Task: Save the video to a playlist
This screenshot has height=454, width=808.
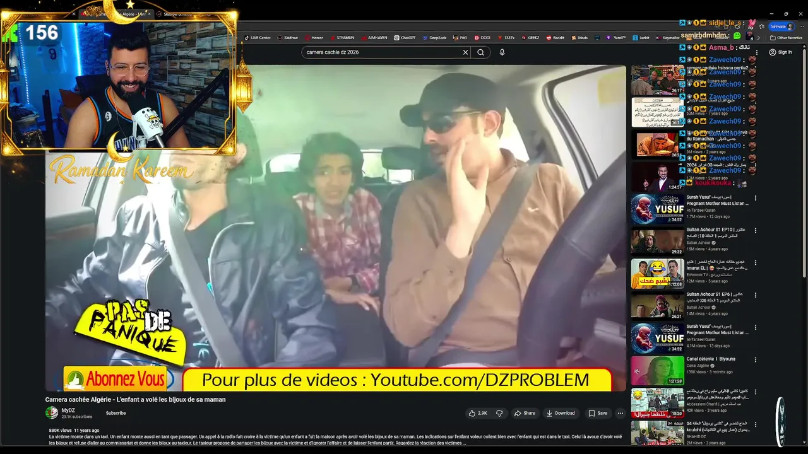Action: [x=598, y=413]
